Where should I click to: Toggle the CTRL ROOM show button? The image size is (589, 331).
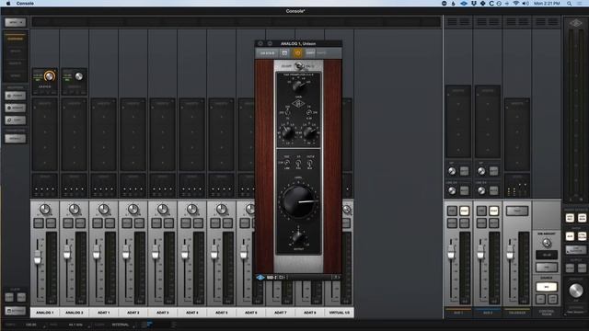(x=582, y=236)
